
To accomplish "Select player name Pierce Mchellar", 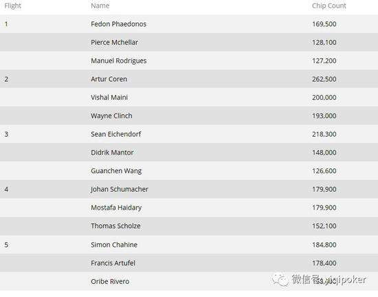I will pyautogui.click(x=114, y=42).
